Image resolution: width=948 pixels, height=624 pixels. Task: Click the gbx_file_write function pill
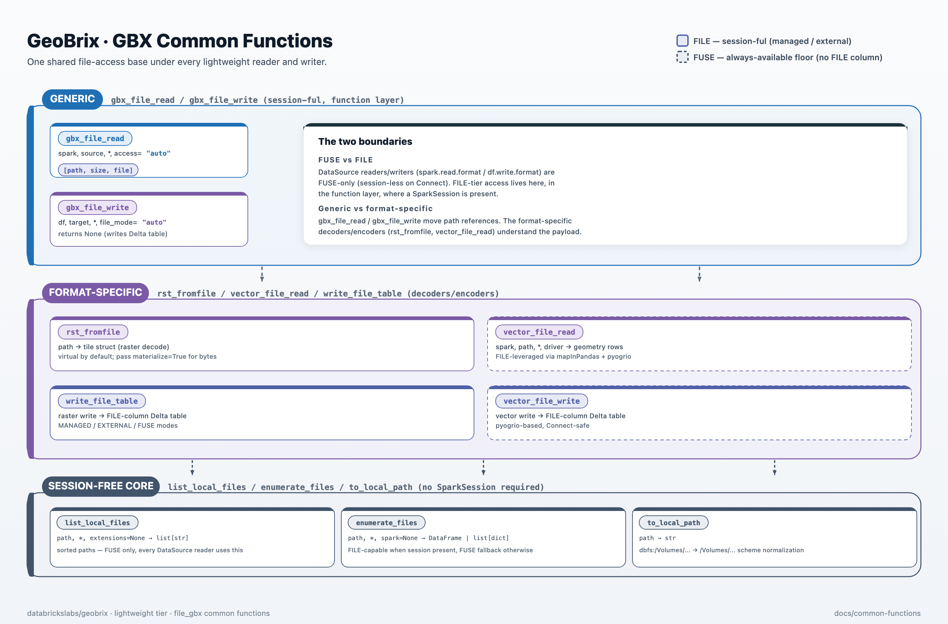(97, 207)
